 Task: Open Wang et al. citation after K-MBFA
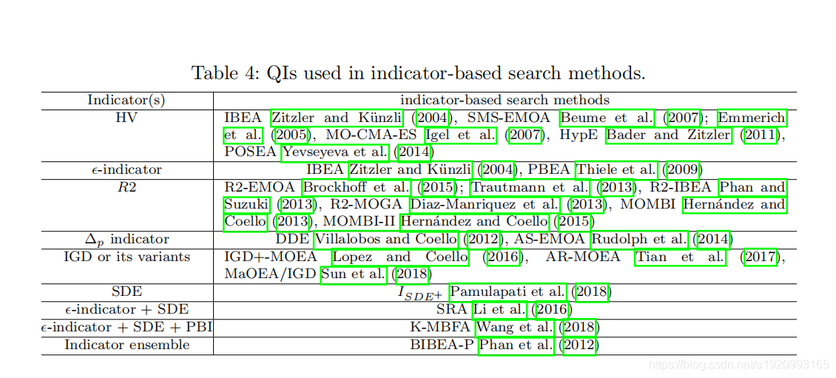[516, 328]
